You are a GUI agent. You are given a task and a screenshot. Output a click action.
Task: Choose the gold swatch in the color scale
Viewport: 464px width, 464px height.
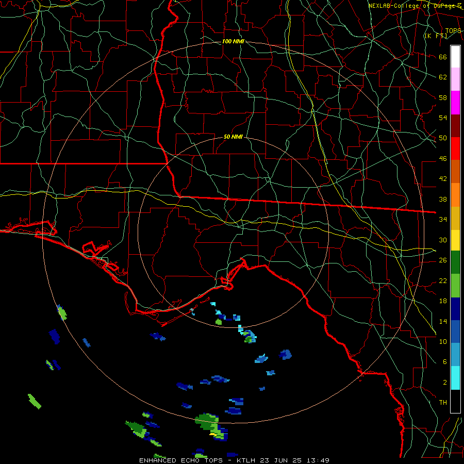[x=455, y=218]
